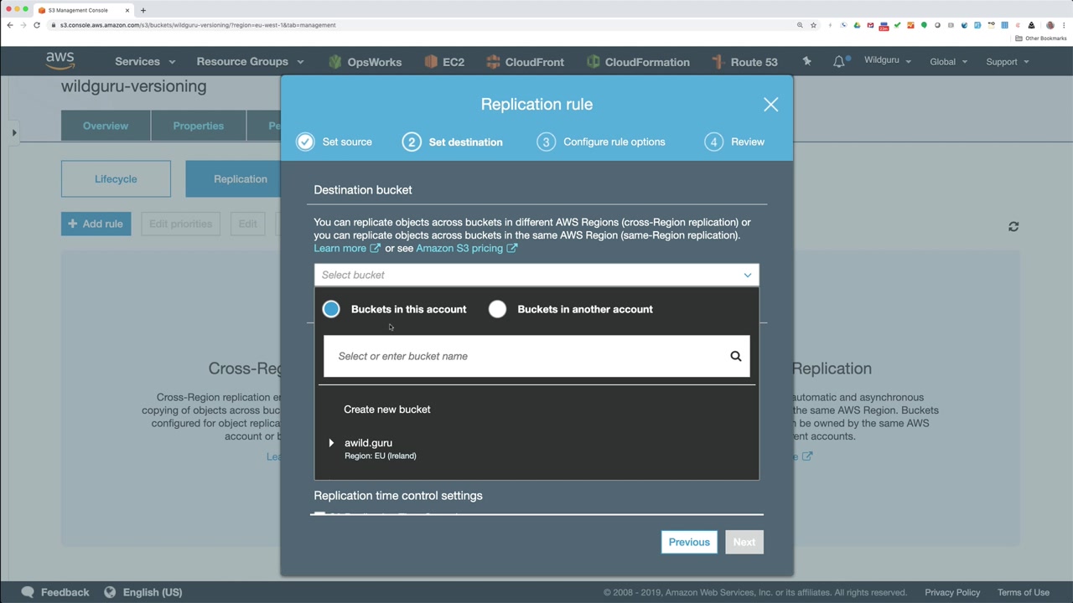Screen dimensions: 1073x603
Task: Click the magnifier icon in bucket search
Action: coord(735,356)
